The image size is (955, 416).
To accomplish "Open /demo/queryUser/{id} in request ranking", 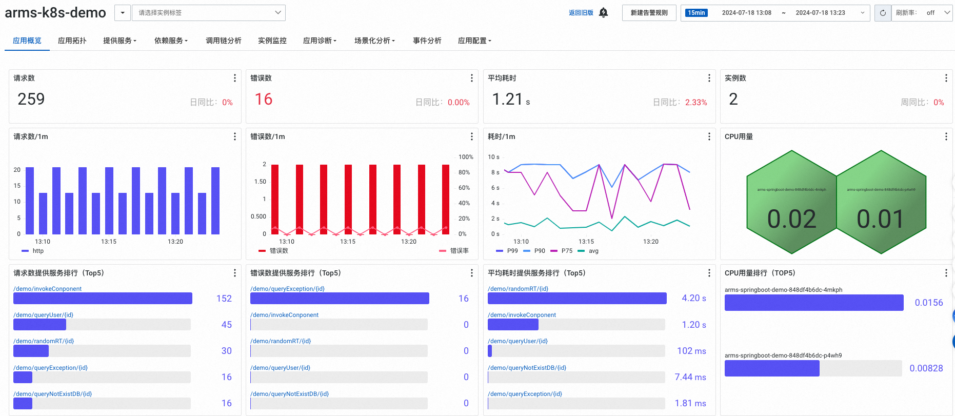I will pyautogui.click(x=44, y=315).
